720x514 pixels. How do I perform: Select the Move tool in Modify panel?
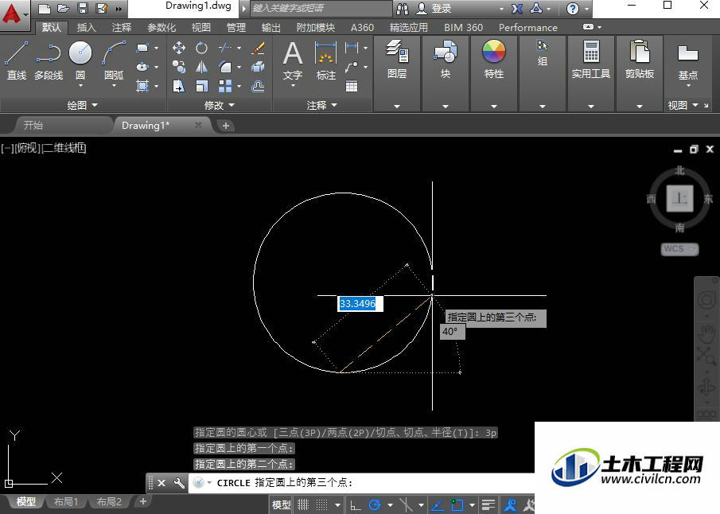179,48
